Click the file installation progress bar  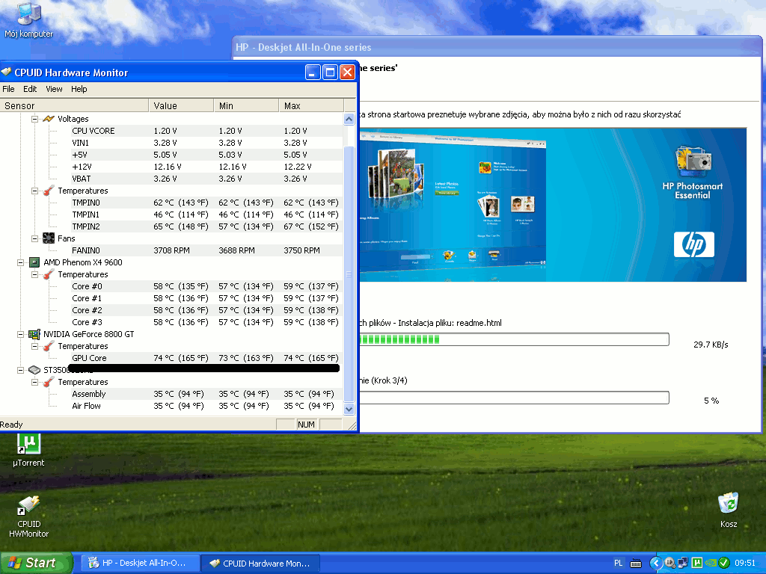pos(515,339)
